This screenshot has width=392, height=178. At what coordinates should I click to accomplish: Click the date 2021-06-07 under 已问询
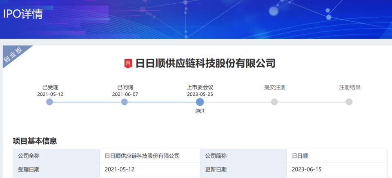point(125,94)
